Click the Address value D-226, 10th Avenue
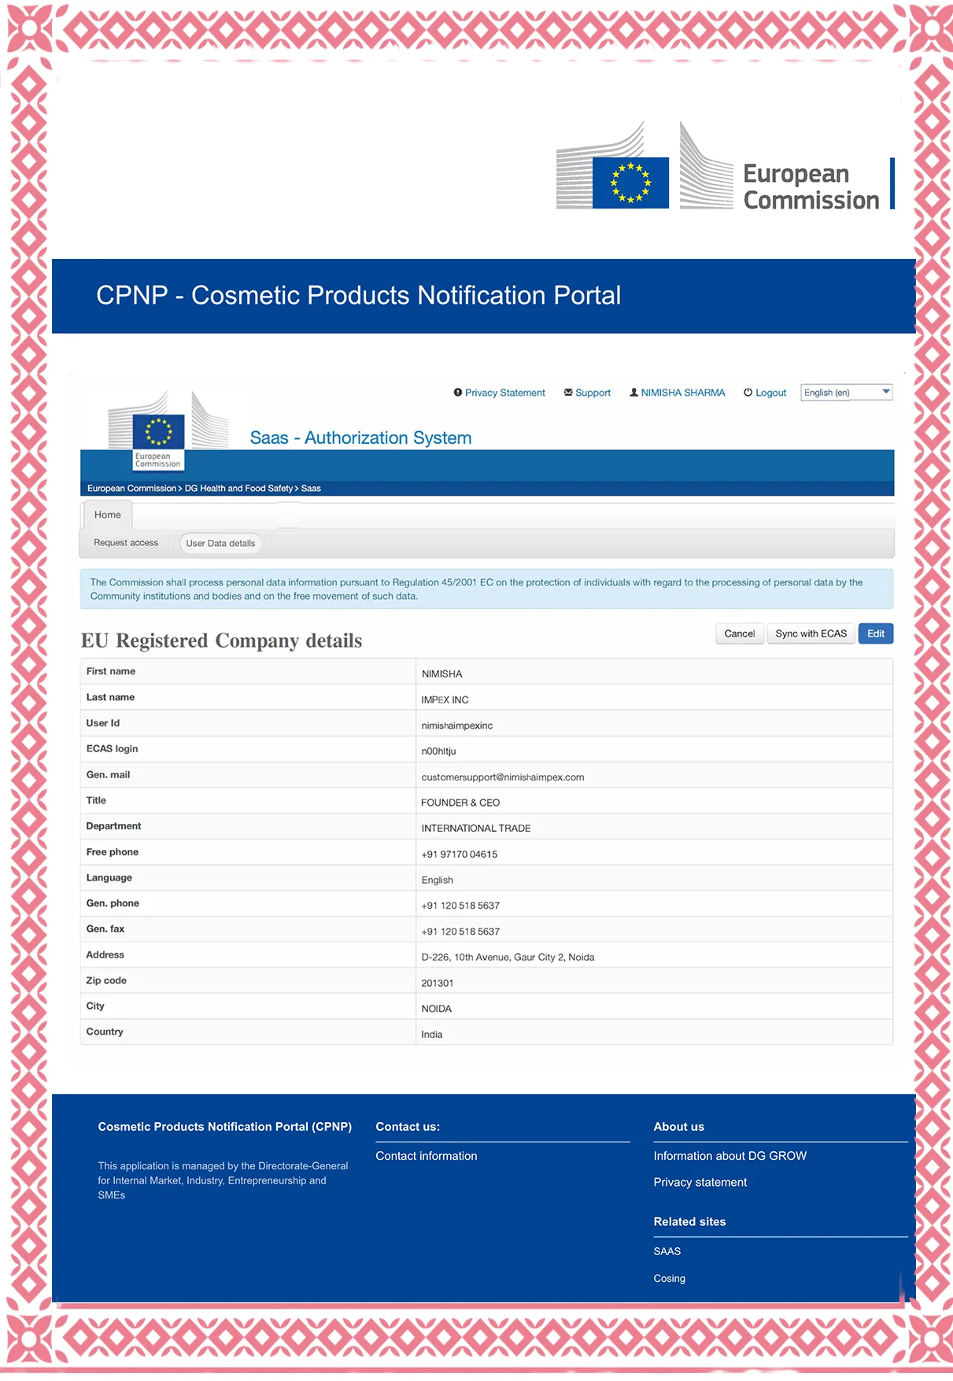The image size is (953, 1381). pos(508,958)
